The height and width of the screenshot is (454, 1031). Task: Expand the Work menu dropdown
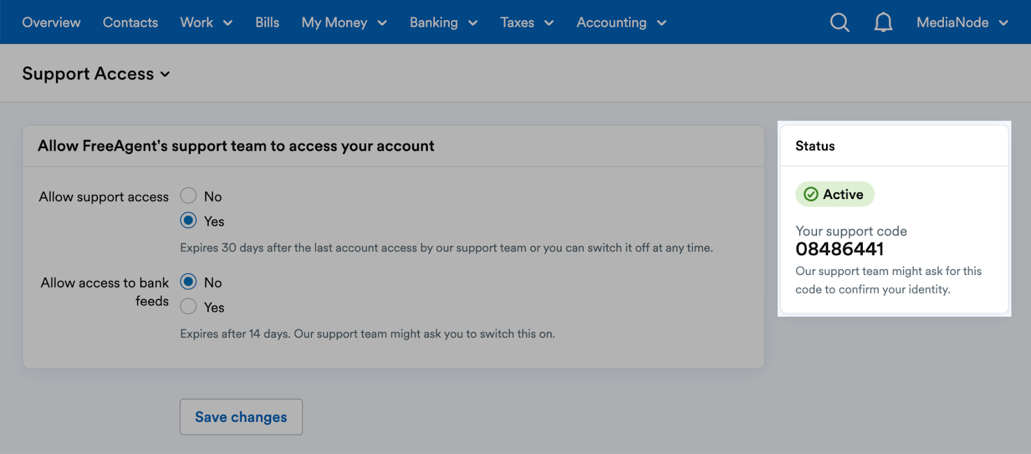click(x=206, y=23)
